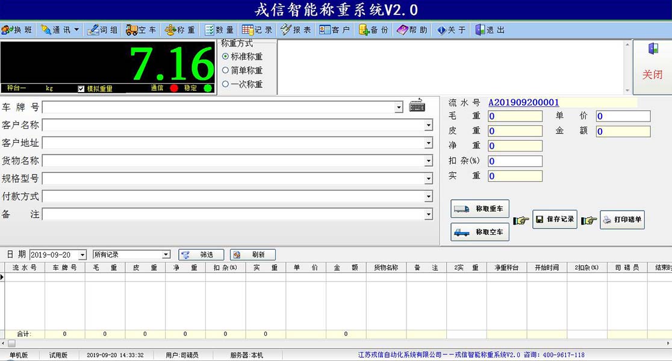Click the 毛重 input field
Image resolution: width=672 pixels, height=361 pixels.
(515, 116)
